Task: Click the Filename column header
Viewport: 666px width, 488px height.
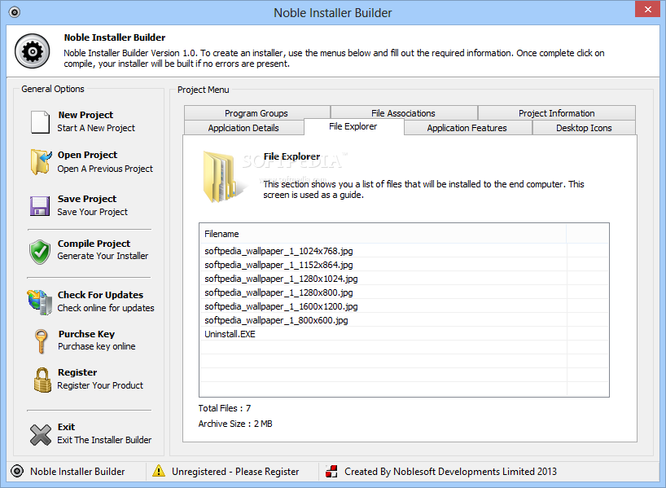Action: (x=383, y=234)
